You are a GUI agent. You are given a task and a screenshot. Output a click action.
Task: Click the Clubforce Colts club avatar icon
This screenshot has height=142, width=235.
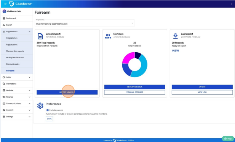4,11
